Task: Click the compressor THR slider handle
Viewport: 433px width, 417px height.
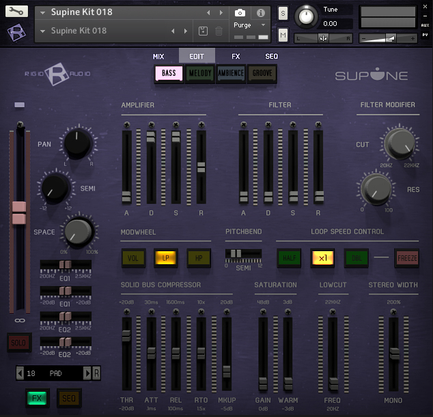Action: point(126,336)
